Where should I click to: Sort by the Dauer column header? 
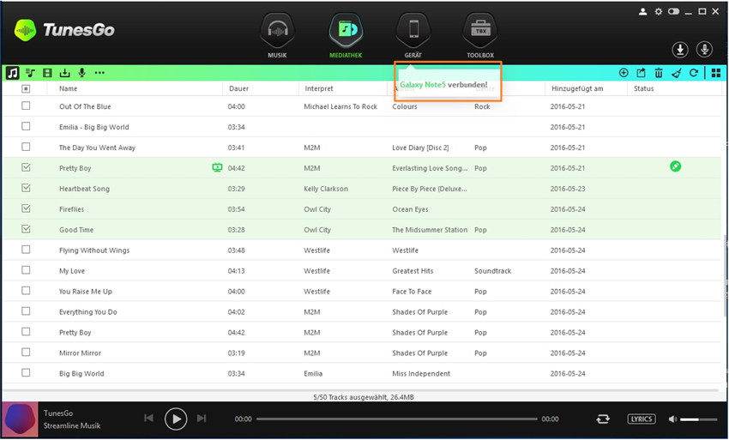click(x=238, y=88)
